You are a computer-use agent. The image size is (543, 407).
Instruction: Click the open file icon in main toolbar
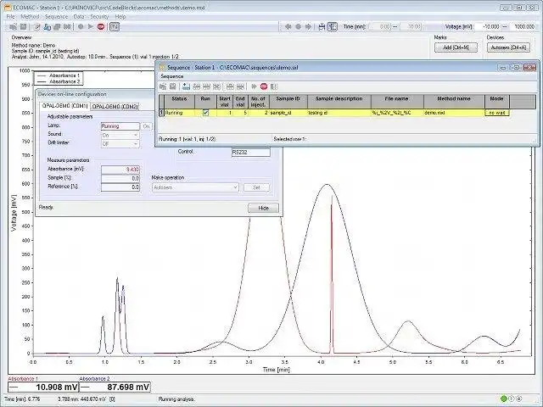coord(14,26)
